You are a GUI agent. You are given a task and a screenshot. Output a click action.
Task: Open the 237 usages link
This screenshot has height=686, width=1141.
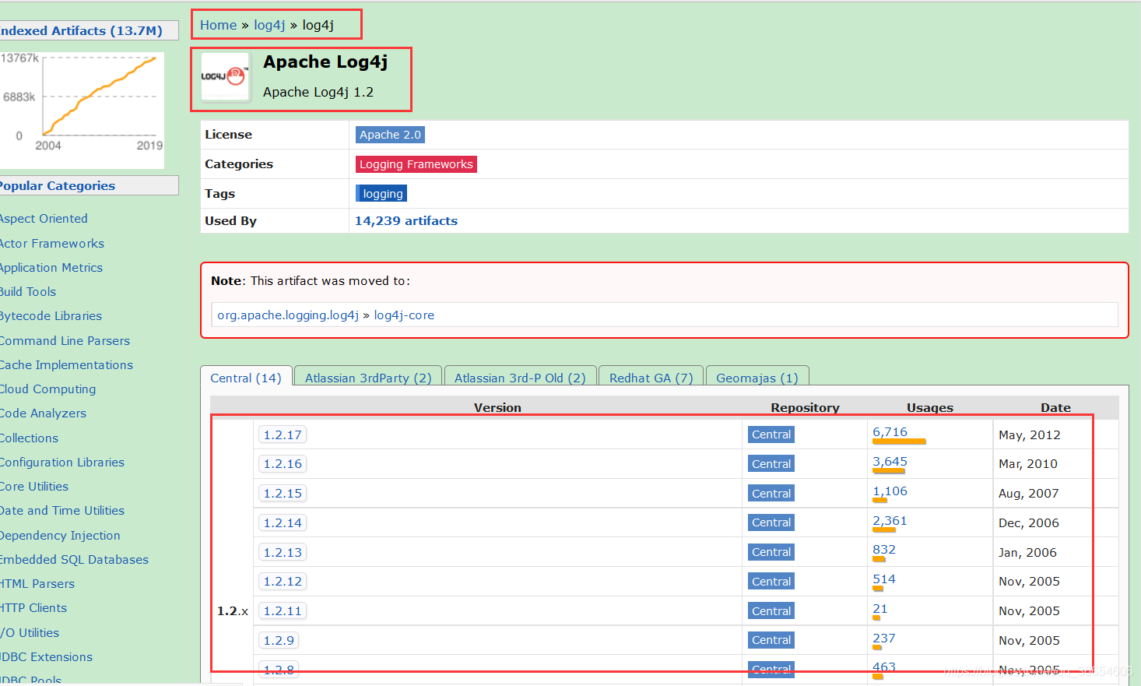pyautogui.click(x=884, y=639)
